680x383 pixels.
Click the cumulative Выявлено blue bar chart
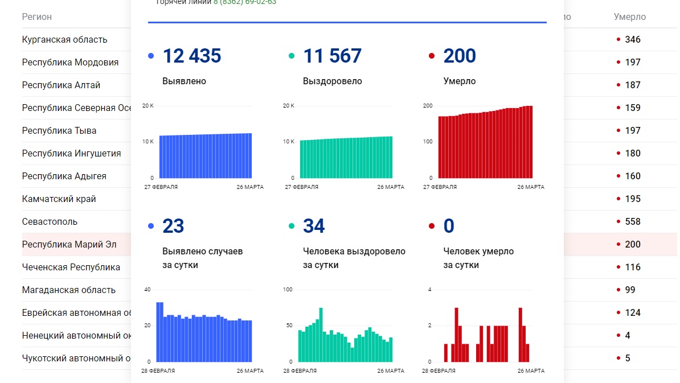(205, 155)
